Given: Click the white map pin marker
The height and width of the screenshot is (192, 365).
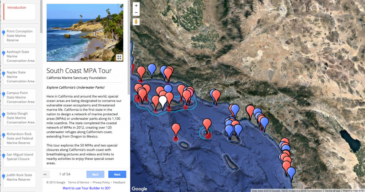Looking at the screenshot, I should pyautogui.click(x=163, y=101).
